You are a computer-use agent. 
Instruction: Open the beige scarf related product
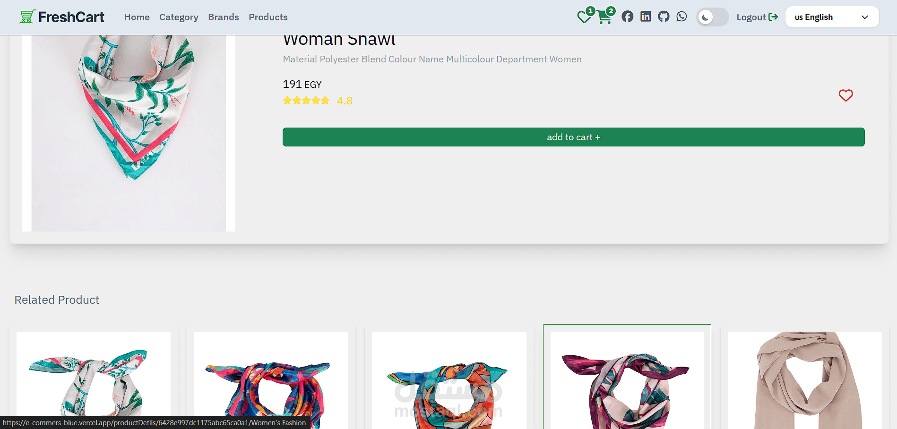tap(804, 380)
